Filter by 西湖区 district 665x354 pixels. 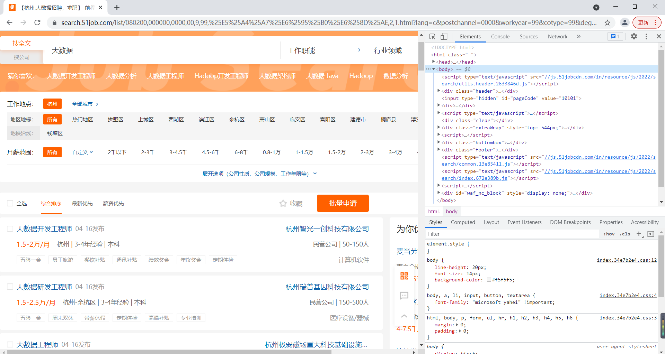click(176, 119)
